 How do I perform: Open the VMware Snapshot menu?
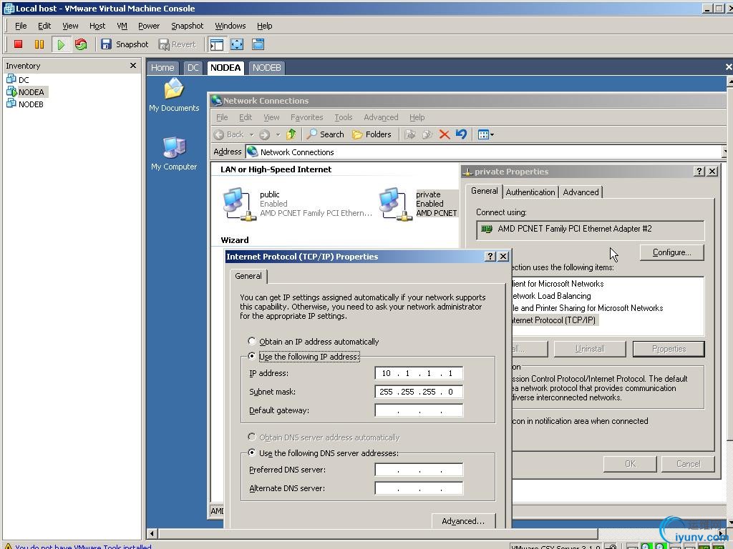click(x=187, y=26)
